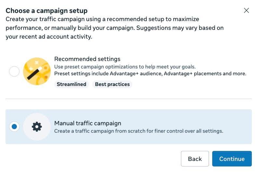Click the 'Use preset campaign optimizations' description

point(125,67)
